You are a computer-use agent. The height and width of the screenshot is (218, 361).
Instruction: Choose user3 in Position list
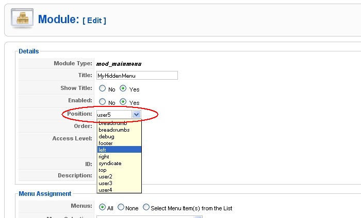point(119,183)
